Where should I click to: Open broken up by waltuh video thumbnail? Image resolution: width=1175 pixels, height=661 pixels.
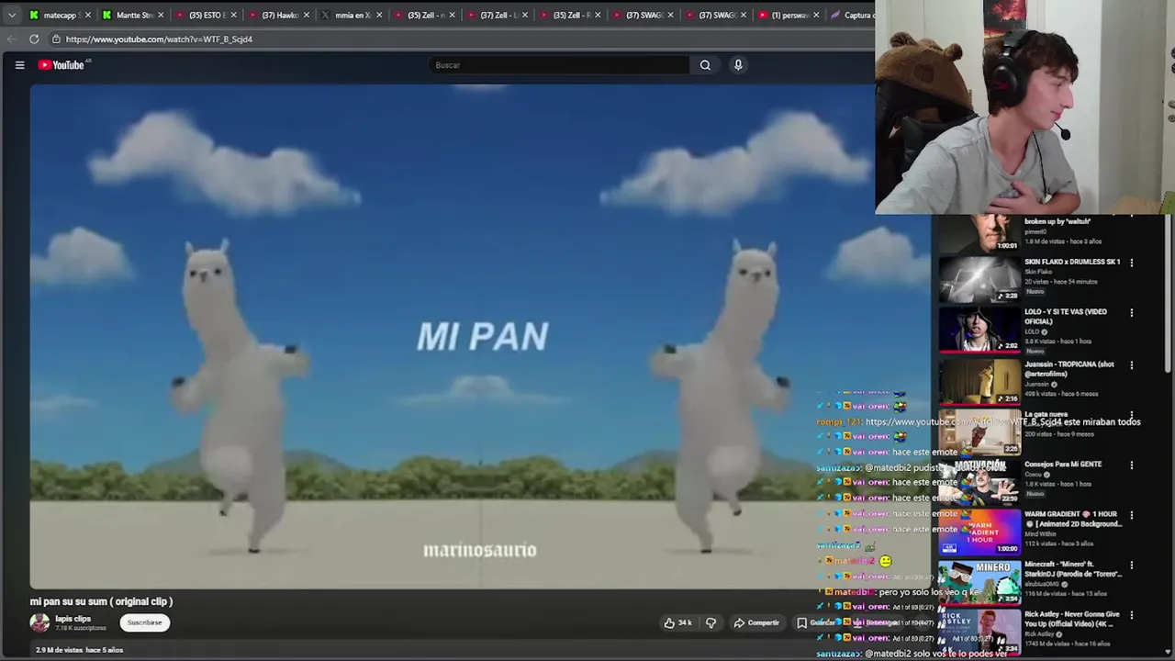click(979, 233)
